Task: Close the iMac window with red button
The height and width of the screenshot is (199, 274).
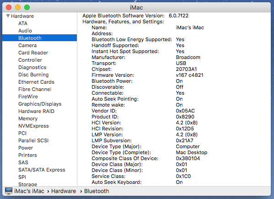Action: 9,7
